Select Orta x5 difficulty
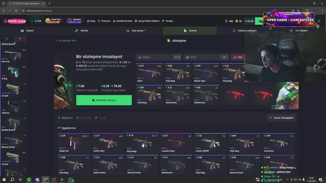Viewport: 326px width, 183px height. click(x=206, y=57)
